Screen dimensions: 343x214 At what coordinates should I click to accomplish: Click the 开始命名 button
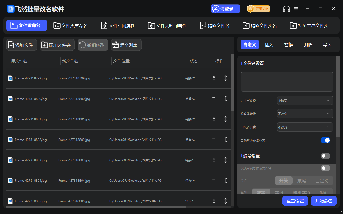pyautogui.click(x=324, y=201)
